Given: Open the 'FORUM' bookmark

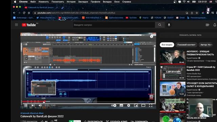Looking at the screenshot, I should [156, 18].
